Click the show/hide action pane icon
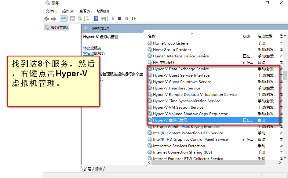 coord(103,19)
